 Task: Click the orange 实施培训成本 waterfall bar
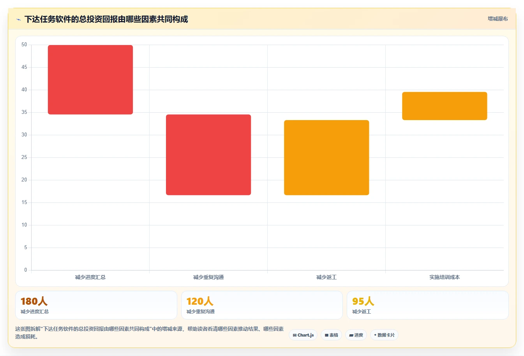pos(445,106)
